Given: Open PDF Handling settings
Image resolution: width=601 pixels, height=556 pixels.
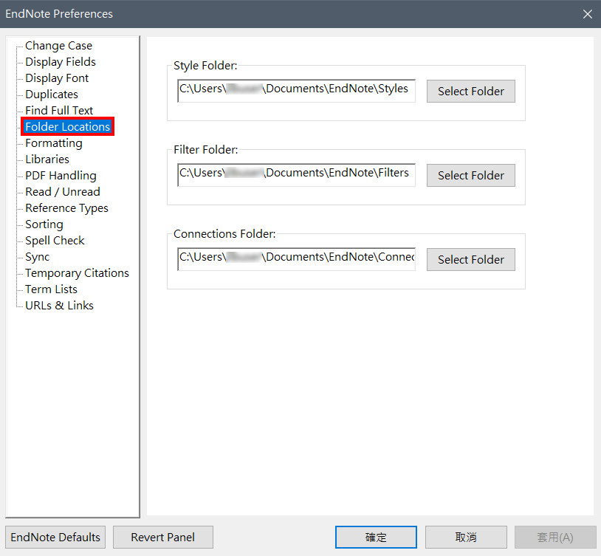Looking at the screenshot, I should tap(61, 176).
